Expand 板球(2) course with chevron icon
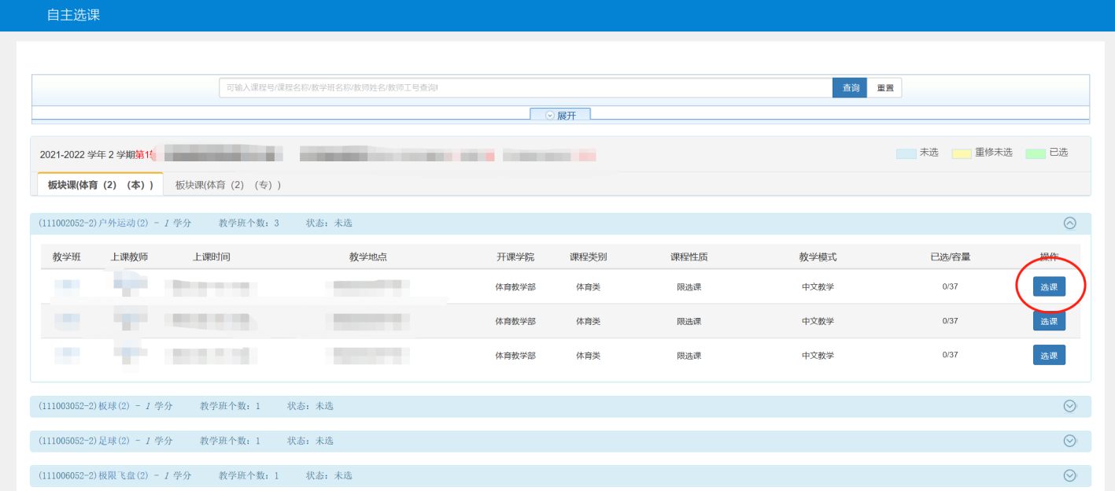Image resolution: width=1115 pixels, height=491 pixels. 1069,406
